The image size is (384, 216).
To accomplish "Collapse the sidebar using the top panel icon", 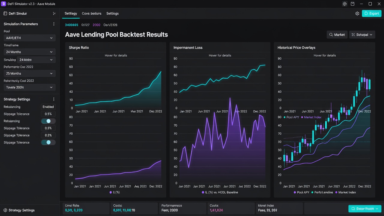I will 54,13.
